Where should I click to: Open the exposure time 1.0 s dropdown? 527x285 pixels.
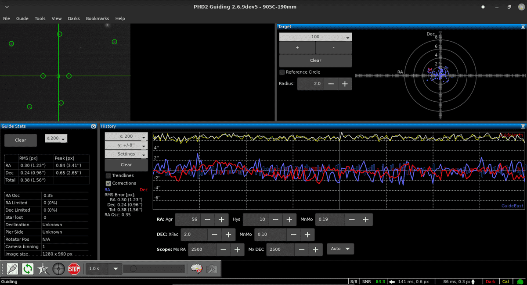tap(116, 269)
